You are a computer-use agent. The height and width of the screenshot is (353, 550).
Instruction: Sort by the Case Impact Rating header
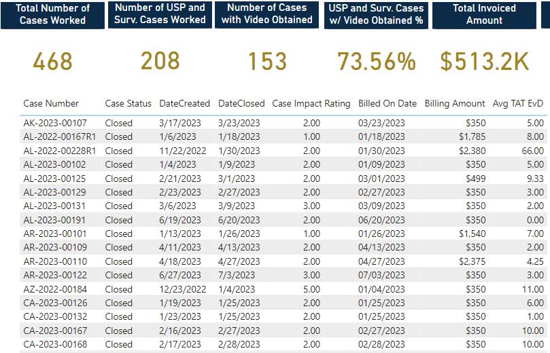(311, 104)
